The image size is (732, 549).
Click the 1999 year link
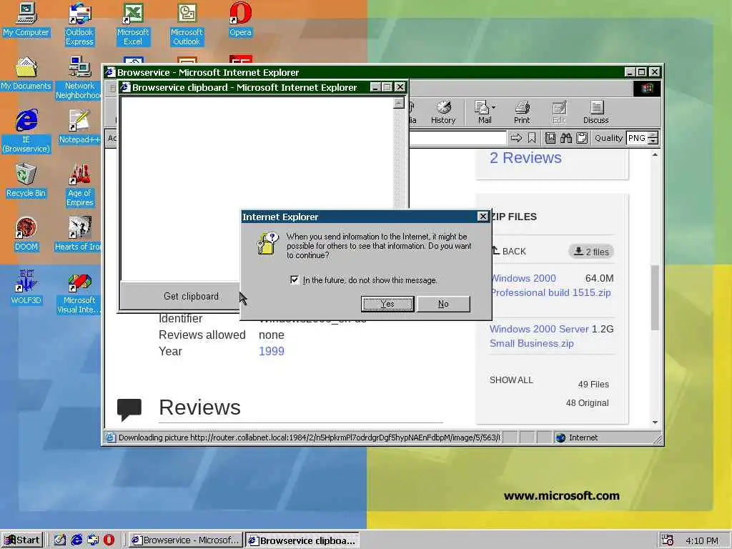271,351
